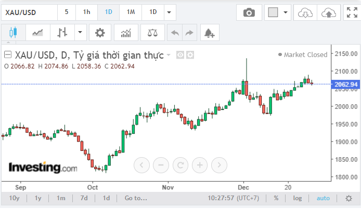Image resolution: width=361 pixels, height=209 pixels.
Task: Click the 2150.00 price axis label
Action: pyautogui.click(x=346, y=54)
